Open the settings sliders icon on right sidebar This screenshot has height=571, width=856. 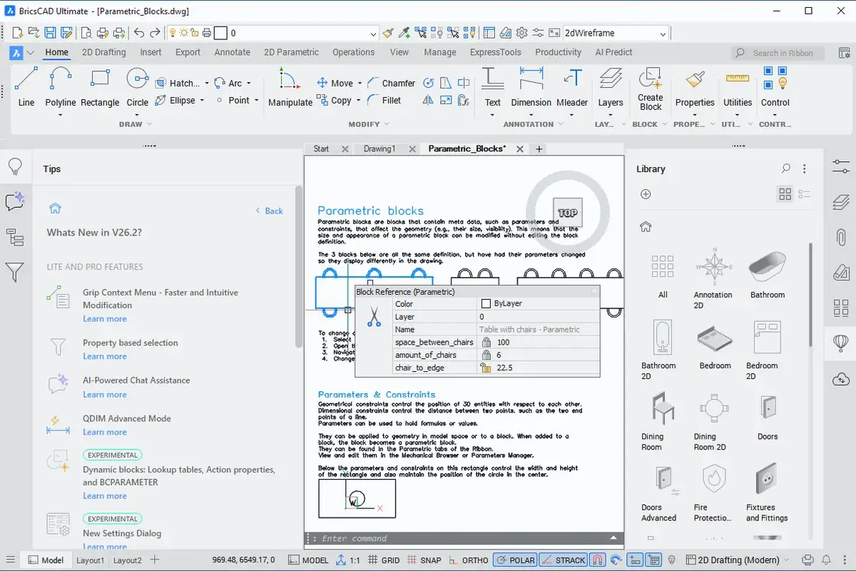[841, 166]
